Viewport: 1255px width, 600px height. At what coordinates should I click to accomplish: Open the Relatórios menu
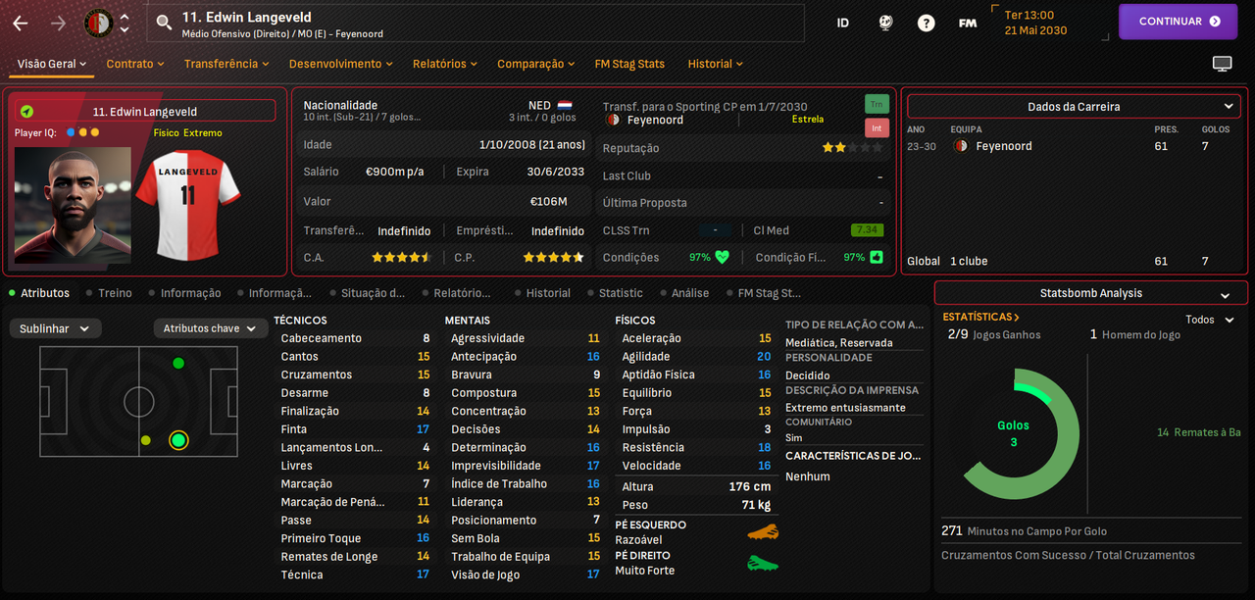coord(445,64)
